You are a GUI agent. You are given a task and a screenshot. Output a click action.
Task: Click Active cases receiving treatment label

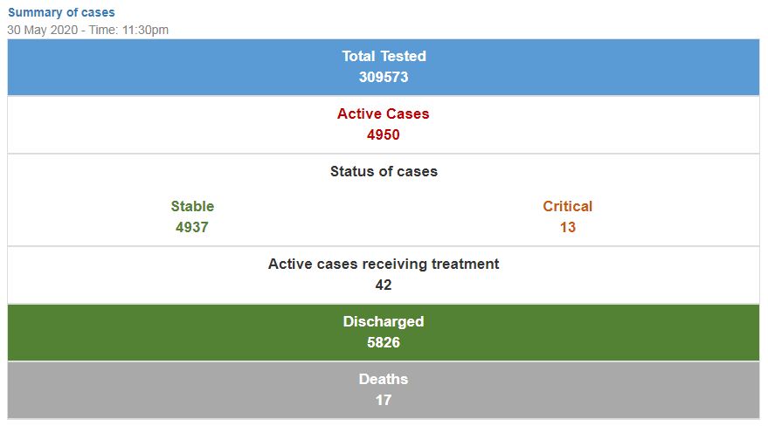384,265
